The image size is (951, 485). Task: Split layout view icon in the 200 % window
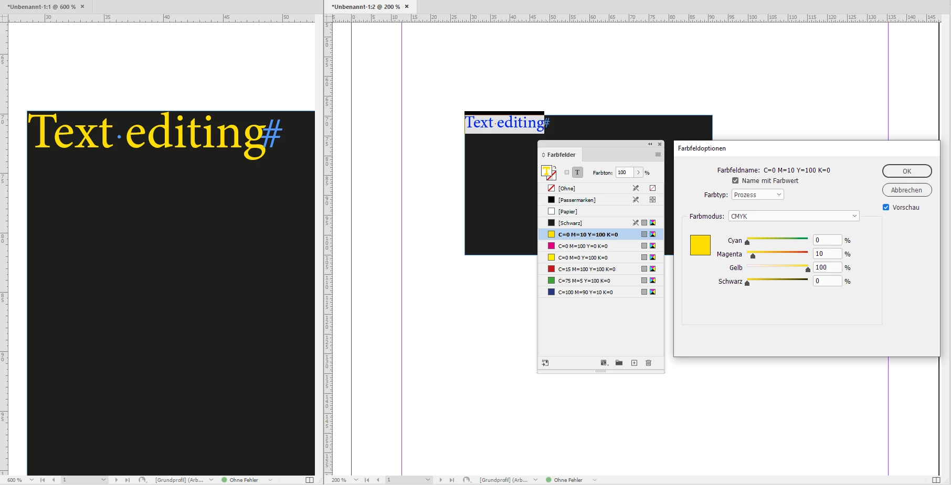tap(936, 480)
